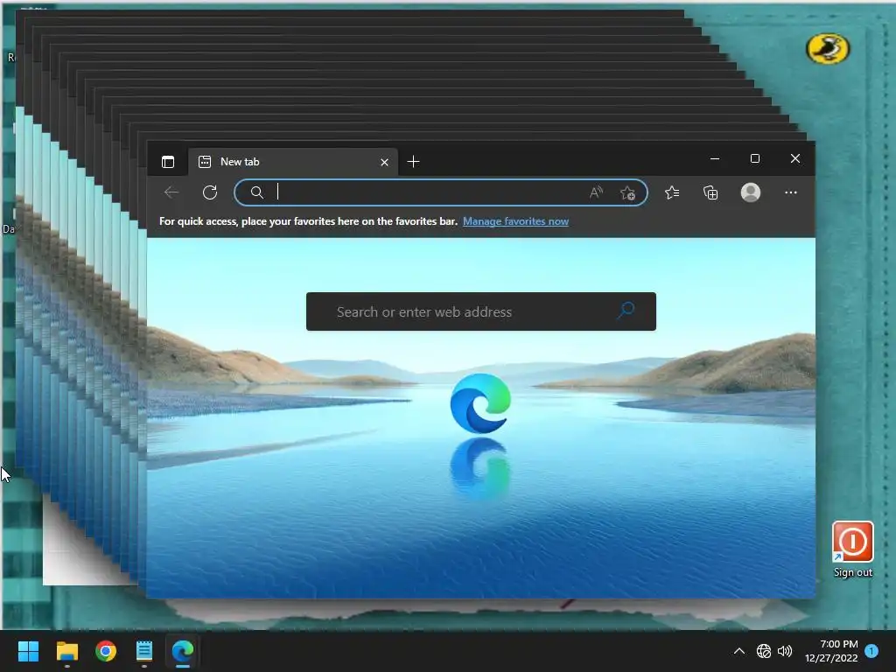Click Microsoft Edge taskbar icon
Screen dimensions: 896x672
pyautogui.click(x=183, y=651)
